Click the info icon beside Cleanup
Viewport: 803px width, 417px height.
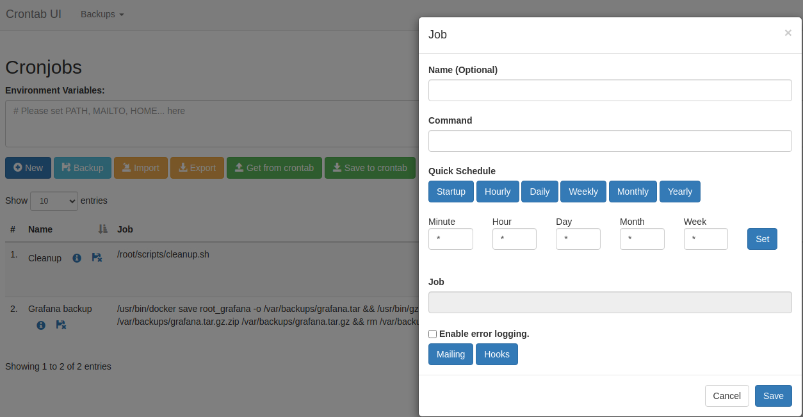[x=77, y=258]
